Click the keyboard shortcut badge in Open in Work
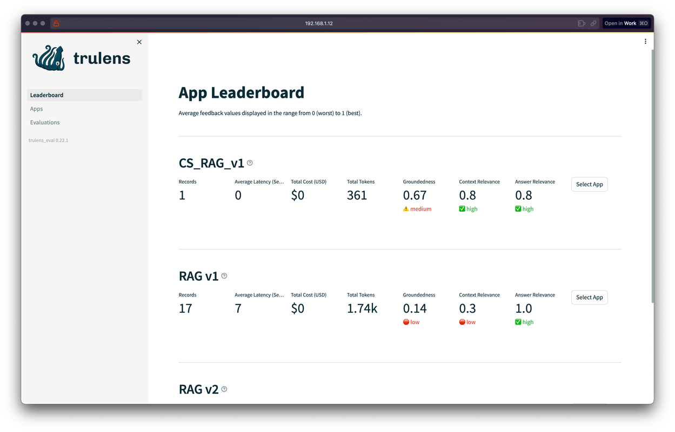This screenshot has height=432, width=675. click(643, 23)
